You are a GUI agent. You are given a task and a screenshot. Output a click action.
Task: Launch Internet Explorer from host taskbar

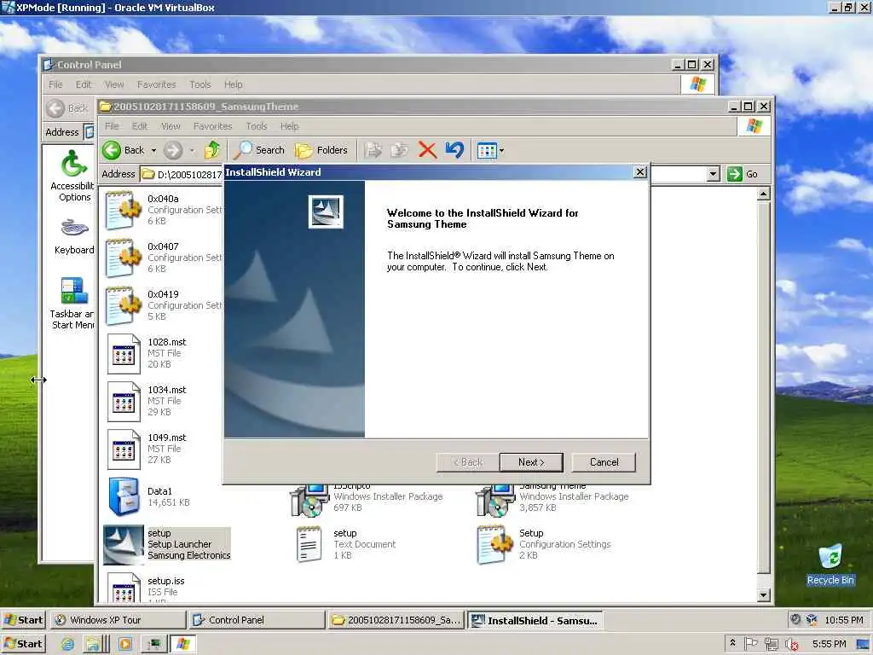[x=67, y=644]
